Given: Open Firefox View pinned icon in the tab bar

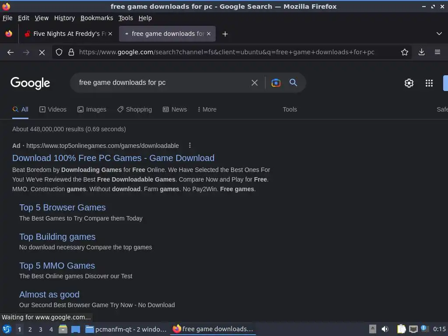Looking at the screenshot, I should click(9, 34).
